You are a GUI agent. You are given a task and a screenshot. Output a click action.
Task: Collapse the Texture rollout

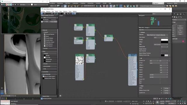142,32
